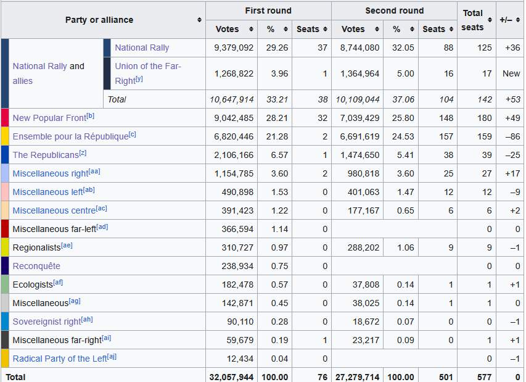Select alliance total votes 10,647,914
Image resolution: width=526 pixels, height=382 pixels.
232,100
